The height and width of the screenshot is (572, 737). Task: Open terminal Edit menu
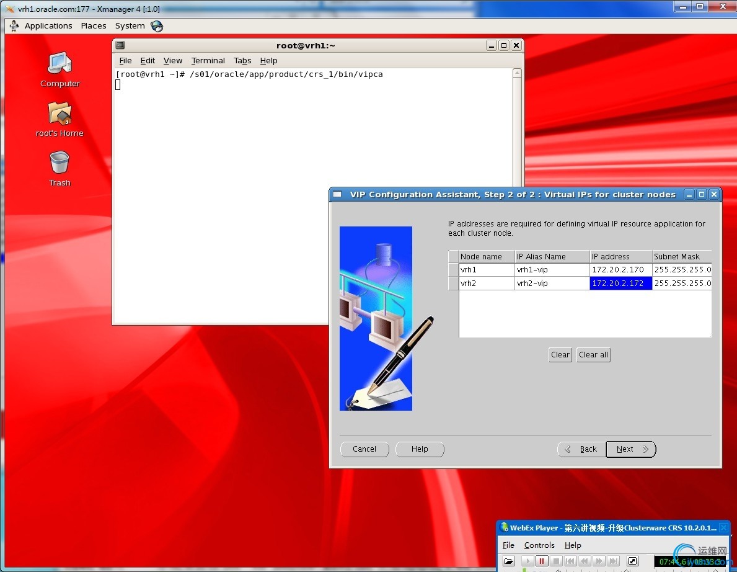coord(148,60)
